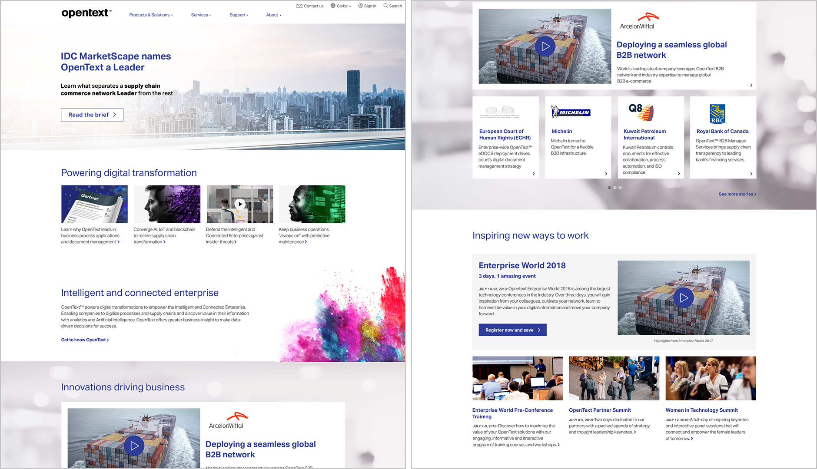Screen dimensions: 817x469
Task: Expand the Support menu
Action: (x=239, y=15)
